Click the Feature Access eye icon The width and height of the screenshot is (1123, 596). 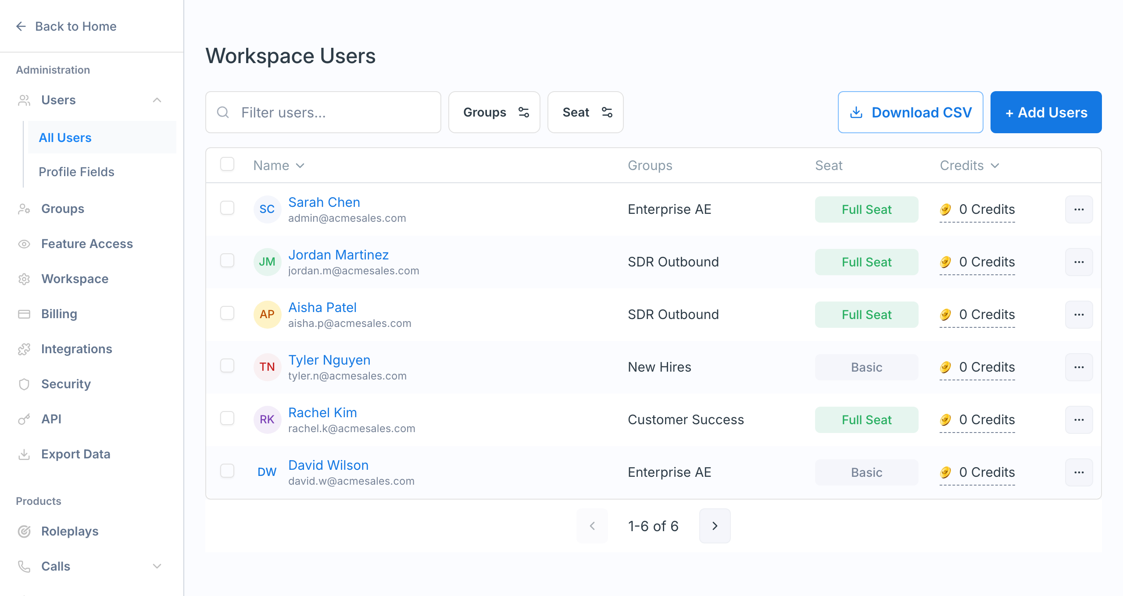coord(24,244)
